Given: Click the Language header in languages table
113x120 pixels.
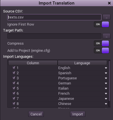Looking at the screenshot, I should tap(82, 63).
